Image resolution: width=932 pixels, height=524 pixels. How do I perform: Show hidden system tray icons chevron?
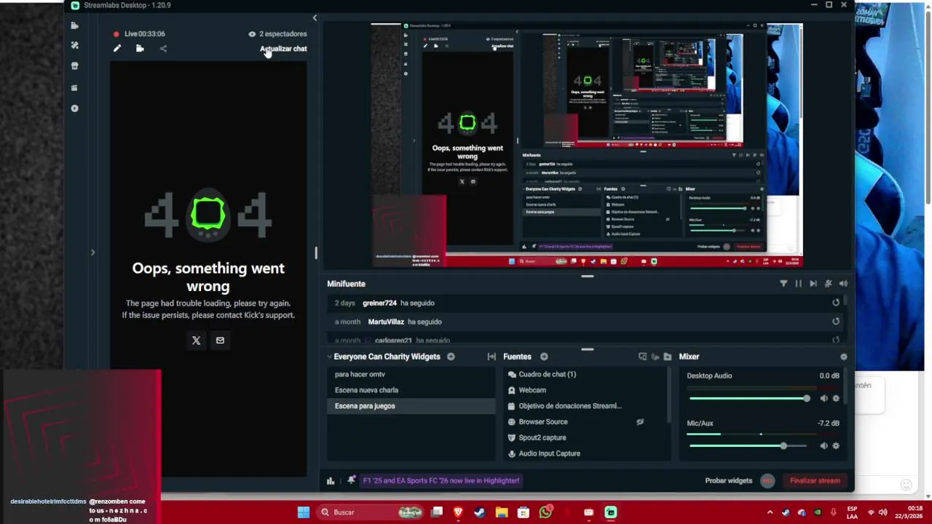click(x=770, y=512)
